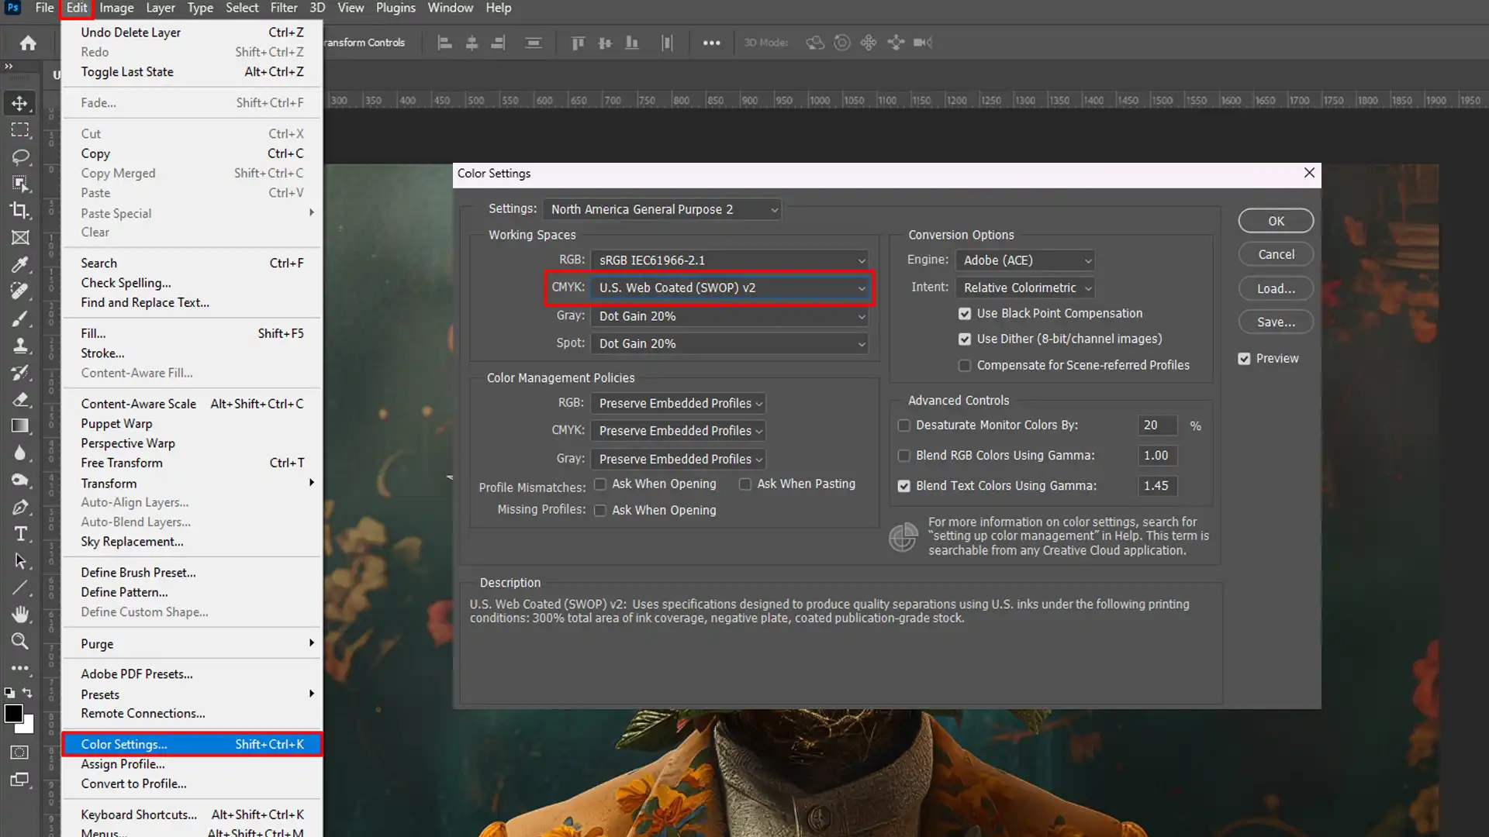The width and height of the screenshot is (1489, 837).
Task: Toggle Use Dither checkbox
Action: point(965,339)
